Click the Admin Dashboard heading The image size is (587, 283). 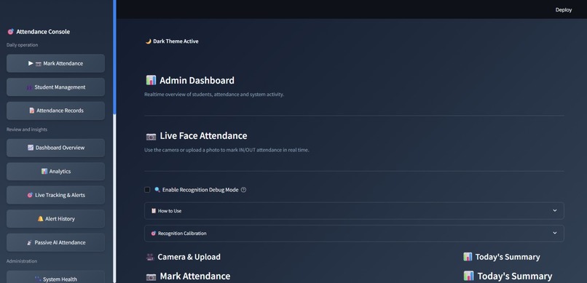tap(197, 80)
